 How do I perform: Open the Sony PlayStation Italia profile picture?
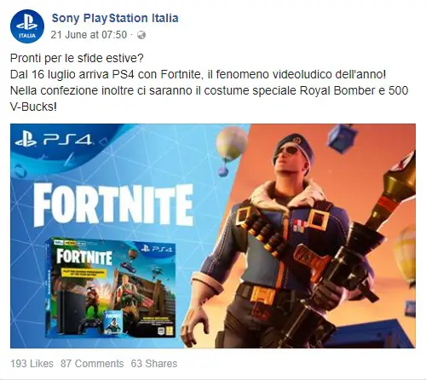[x=27, y=26]
